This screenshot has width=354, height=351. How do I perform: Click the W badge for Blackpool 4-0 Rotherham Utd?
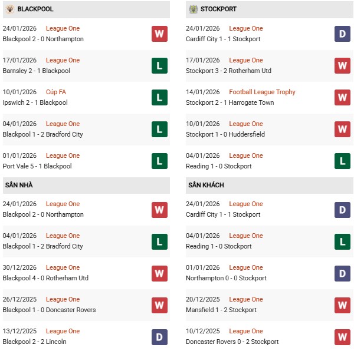pos(159,273)
